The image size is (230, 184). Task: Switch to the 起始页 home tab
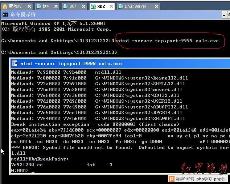(x=17, y=6)
